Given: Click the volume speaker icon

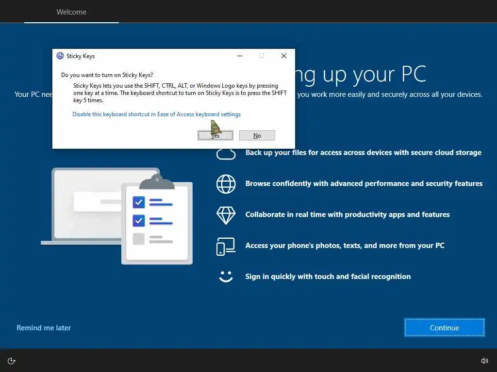Looking at the screenshot, I should coord(484,361).
